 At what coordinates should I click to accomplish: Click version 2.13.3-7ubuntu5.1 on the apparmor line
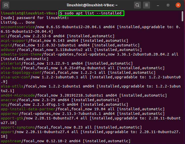point(81,114)
